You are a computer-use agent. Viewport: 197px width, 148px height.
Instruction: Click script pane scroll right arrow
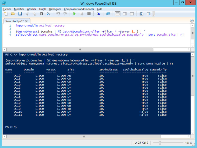189,49
